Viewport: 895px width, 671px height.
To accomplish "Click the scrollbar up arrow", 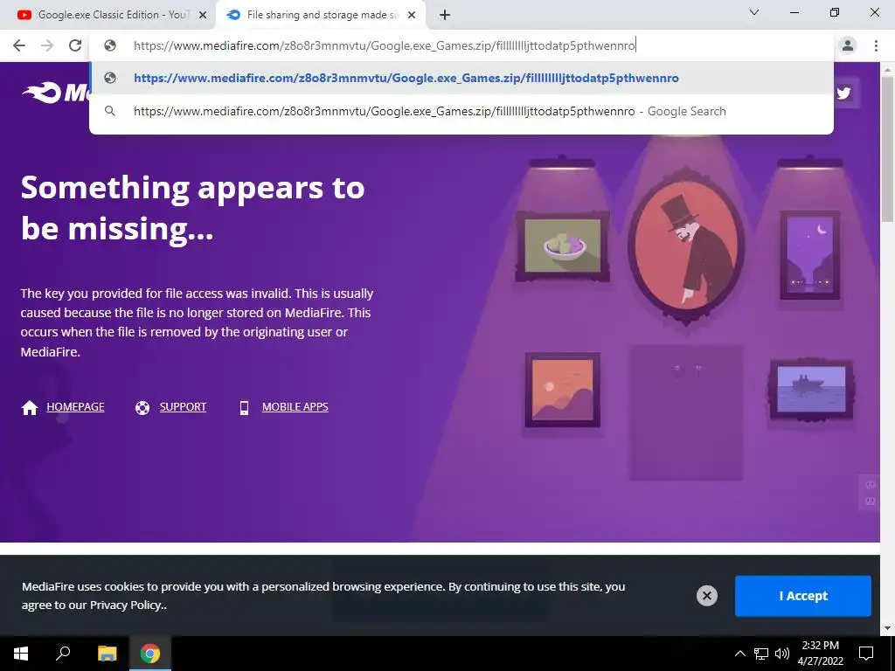I will 887,69.
